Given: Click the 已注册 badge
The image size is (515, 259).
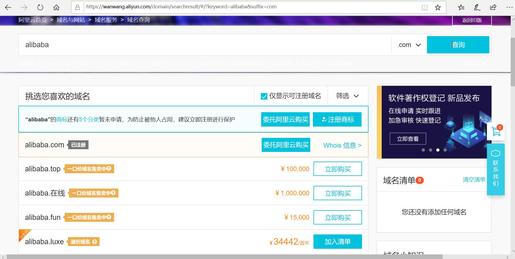Looking at the screenshot, I should (x=78, y=145).
